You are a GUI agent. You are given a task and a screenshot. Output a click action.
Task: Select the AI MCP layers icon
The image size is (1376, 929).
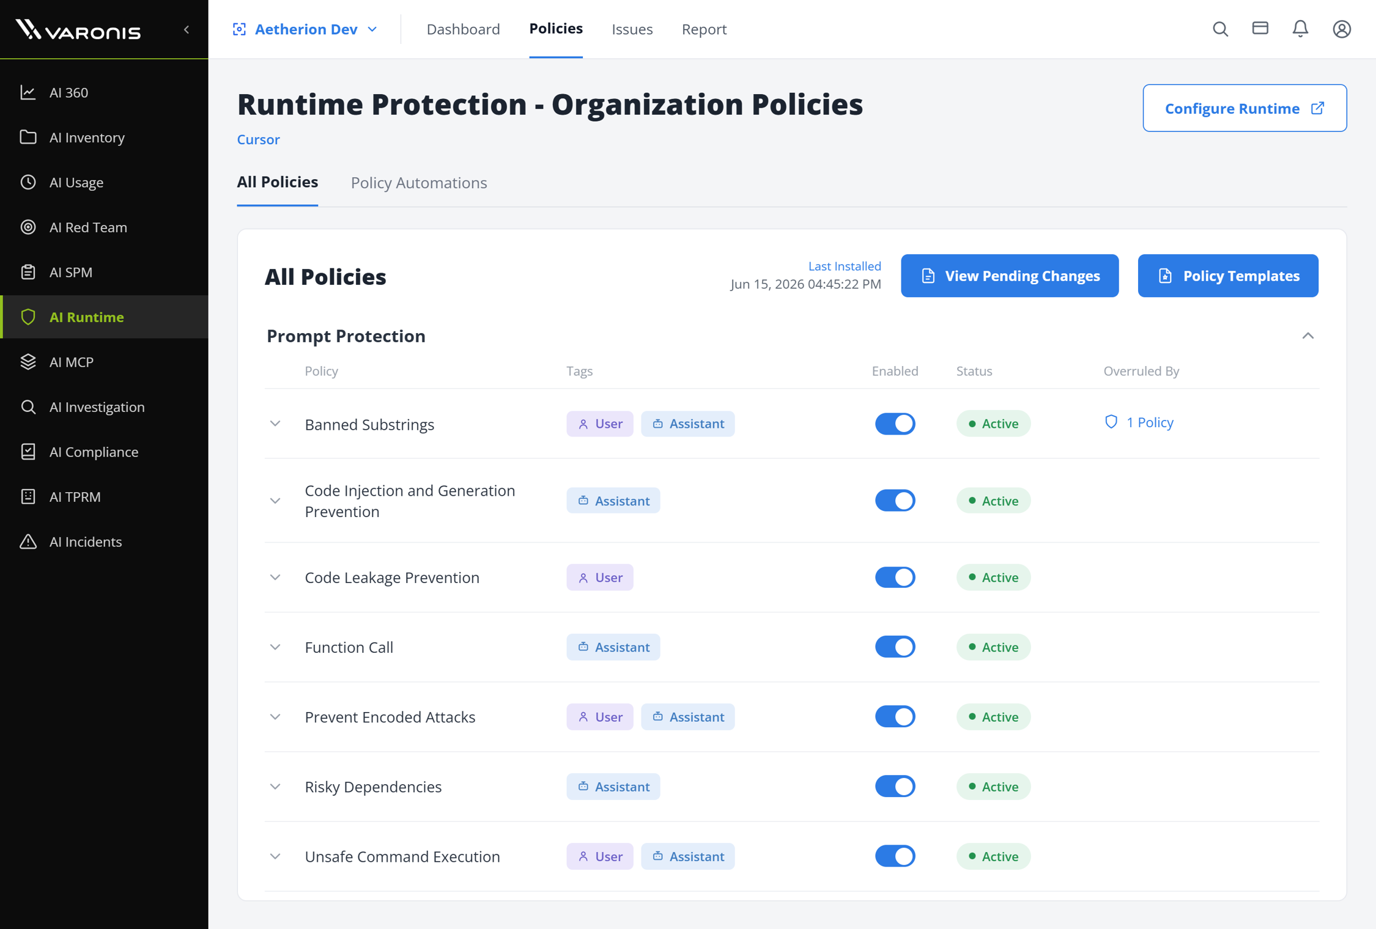click(28, 362)
